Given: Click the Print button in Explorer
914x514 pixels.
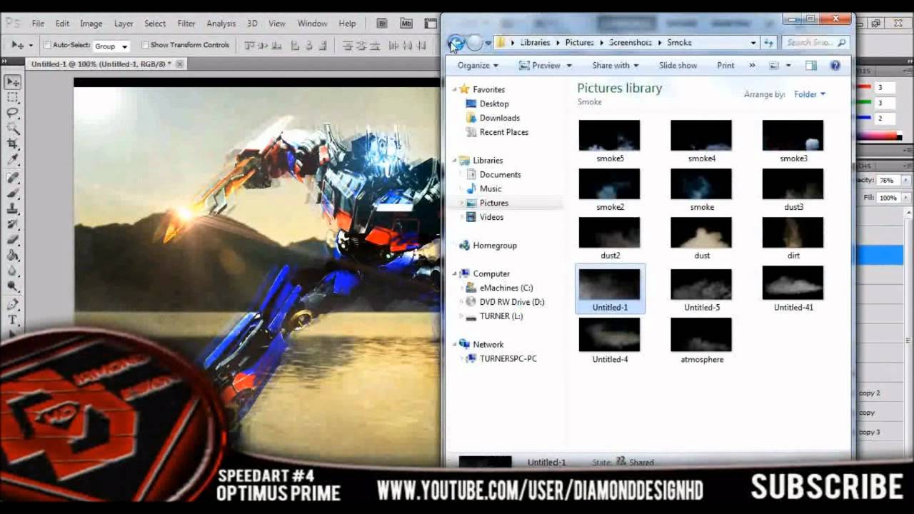Looking at the screenshot, I should (725, 65).
